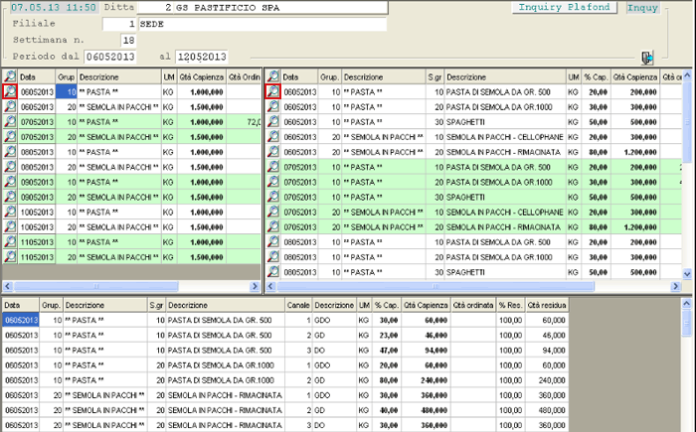Click magnifier icon in right grid header
696x432 pixels.
[273, 76]
